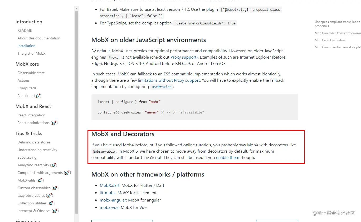Jump to MobX and Decorators section

330,40
